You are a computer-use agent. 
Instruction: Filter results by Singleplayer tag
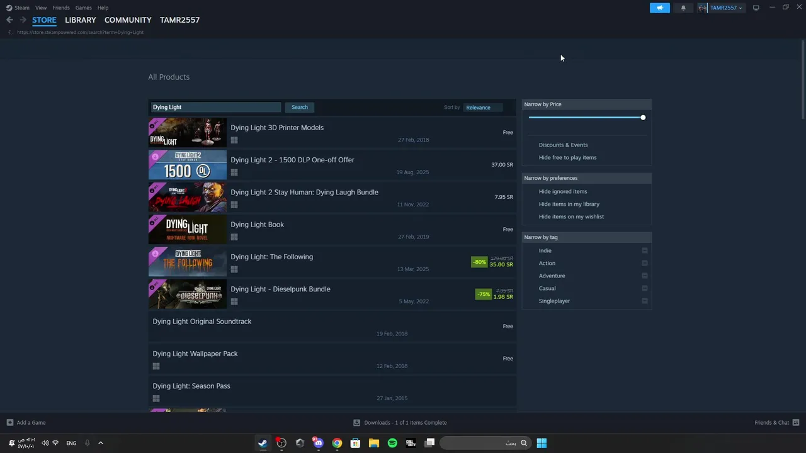point(554,301)
